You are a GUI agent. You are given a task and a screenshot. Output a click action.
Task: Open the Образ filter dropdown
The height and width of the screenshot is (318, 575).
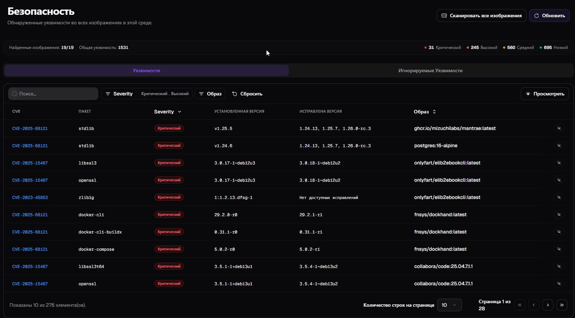[210, 94]
